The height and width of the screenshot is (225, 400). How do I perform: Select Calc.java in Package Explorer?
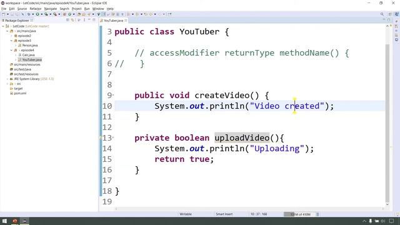pos(28,55)
